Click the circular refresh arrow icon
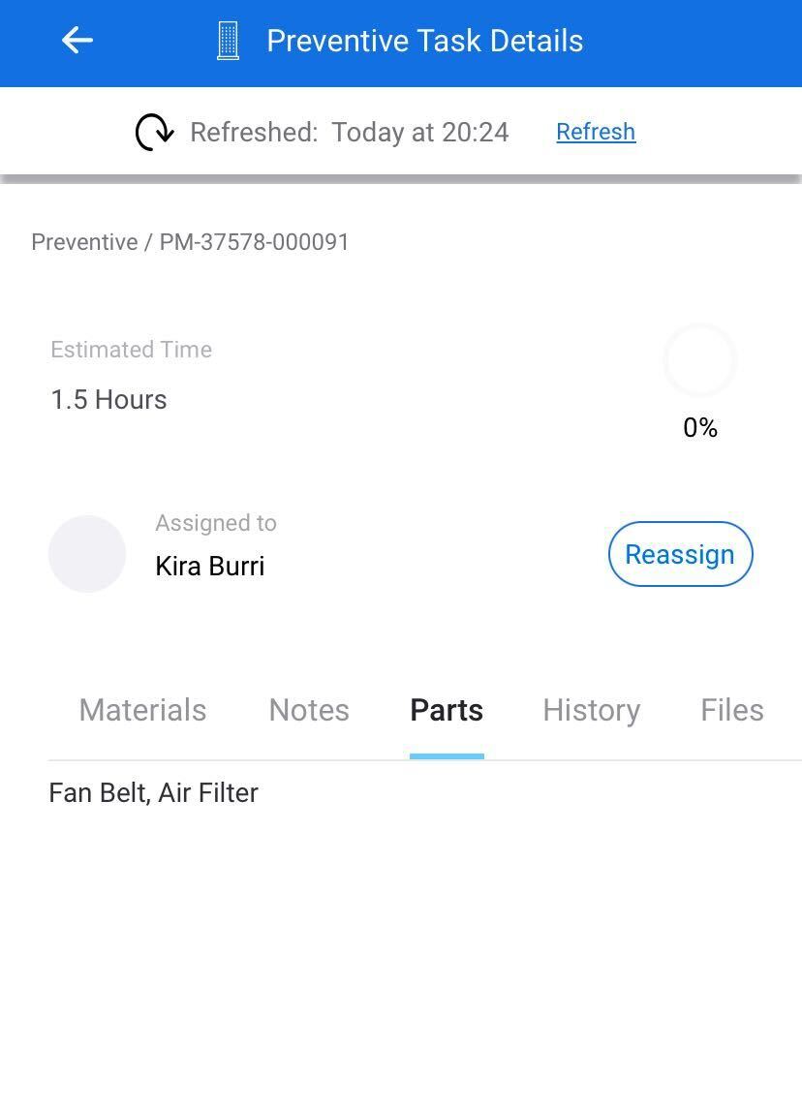This screenshot has height=1108, width=802. click(x=154, y=132)
